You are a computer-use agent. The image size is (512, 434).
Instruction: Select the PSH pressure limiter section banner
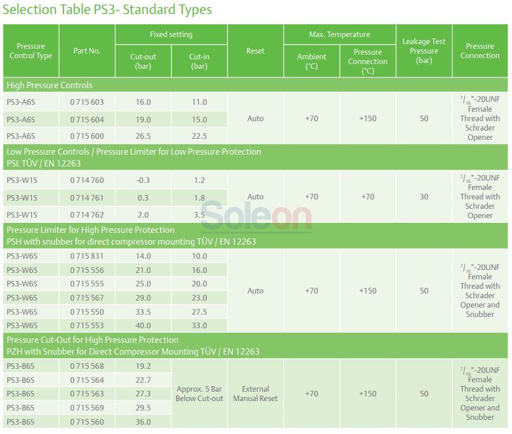click(x=255, y=236)
